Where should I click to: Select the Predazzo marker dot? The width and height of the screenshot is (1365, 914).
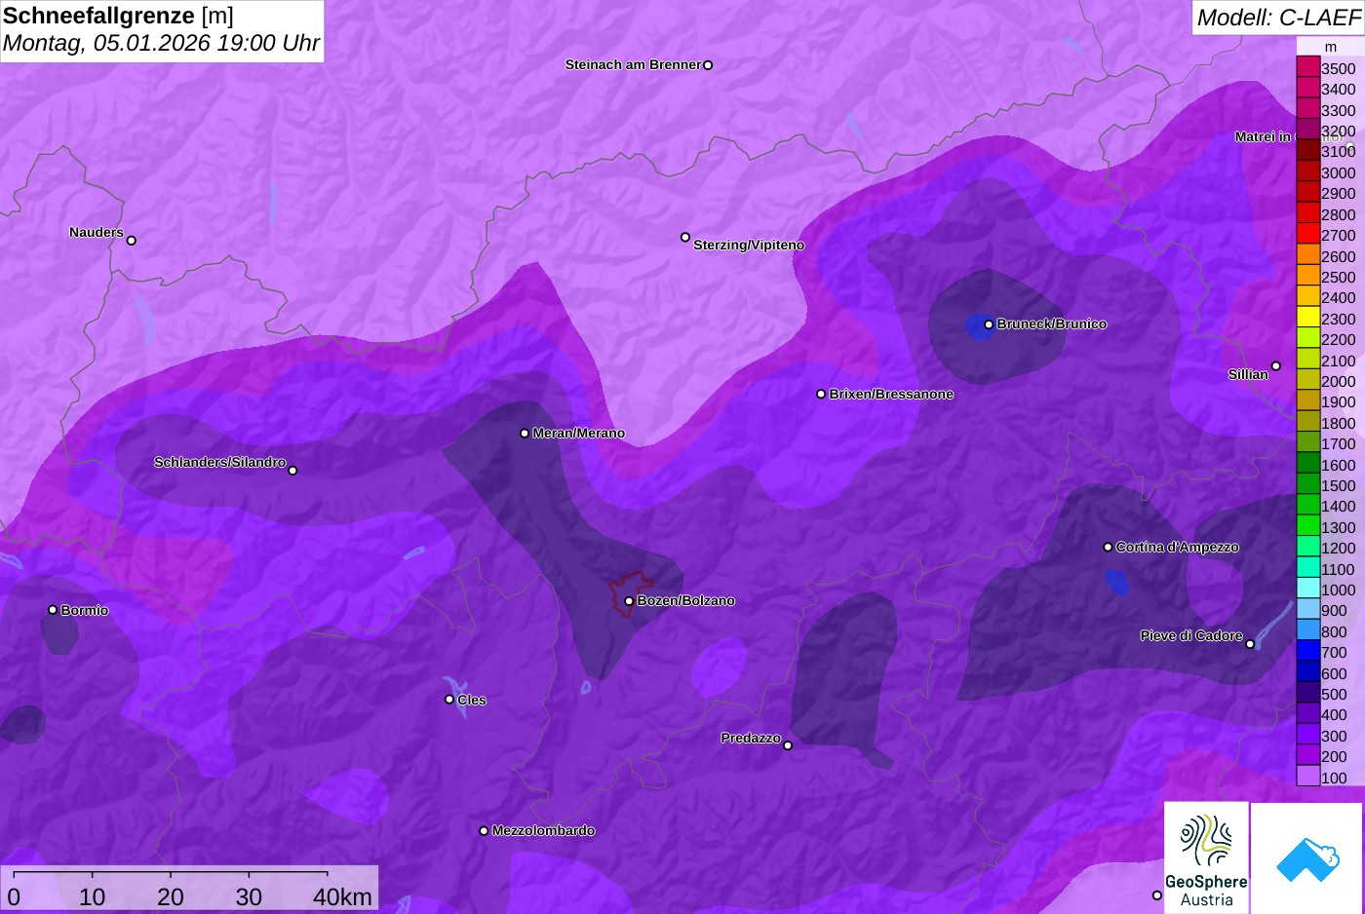[x=788, y=745]
